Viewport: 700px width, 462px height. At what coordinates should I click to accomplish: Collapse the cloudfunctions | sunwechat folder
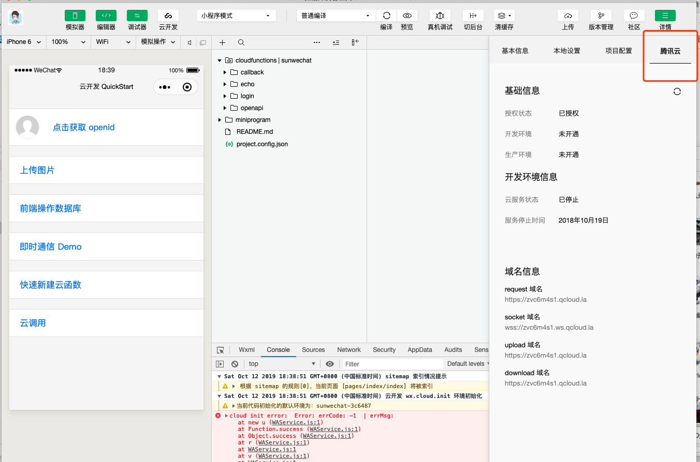coord(220,60)
